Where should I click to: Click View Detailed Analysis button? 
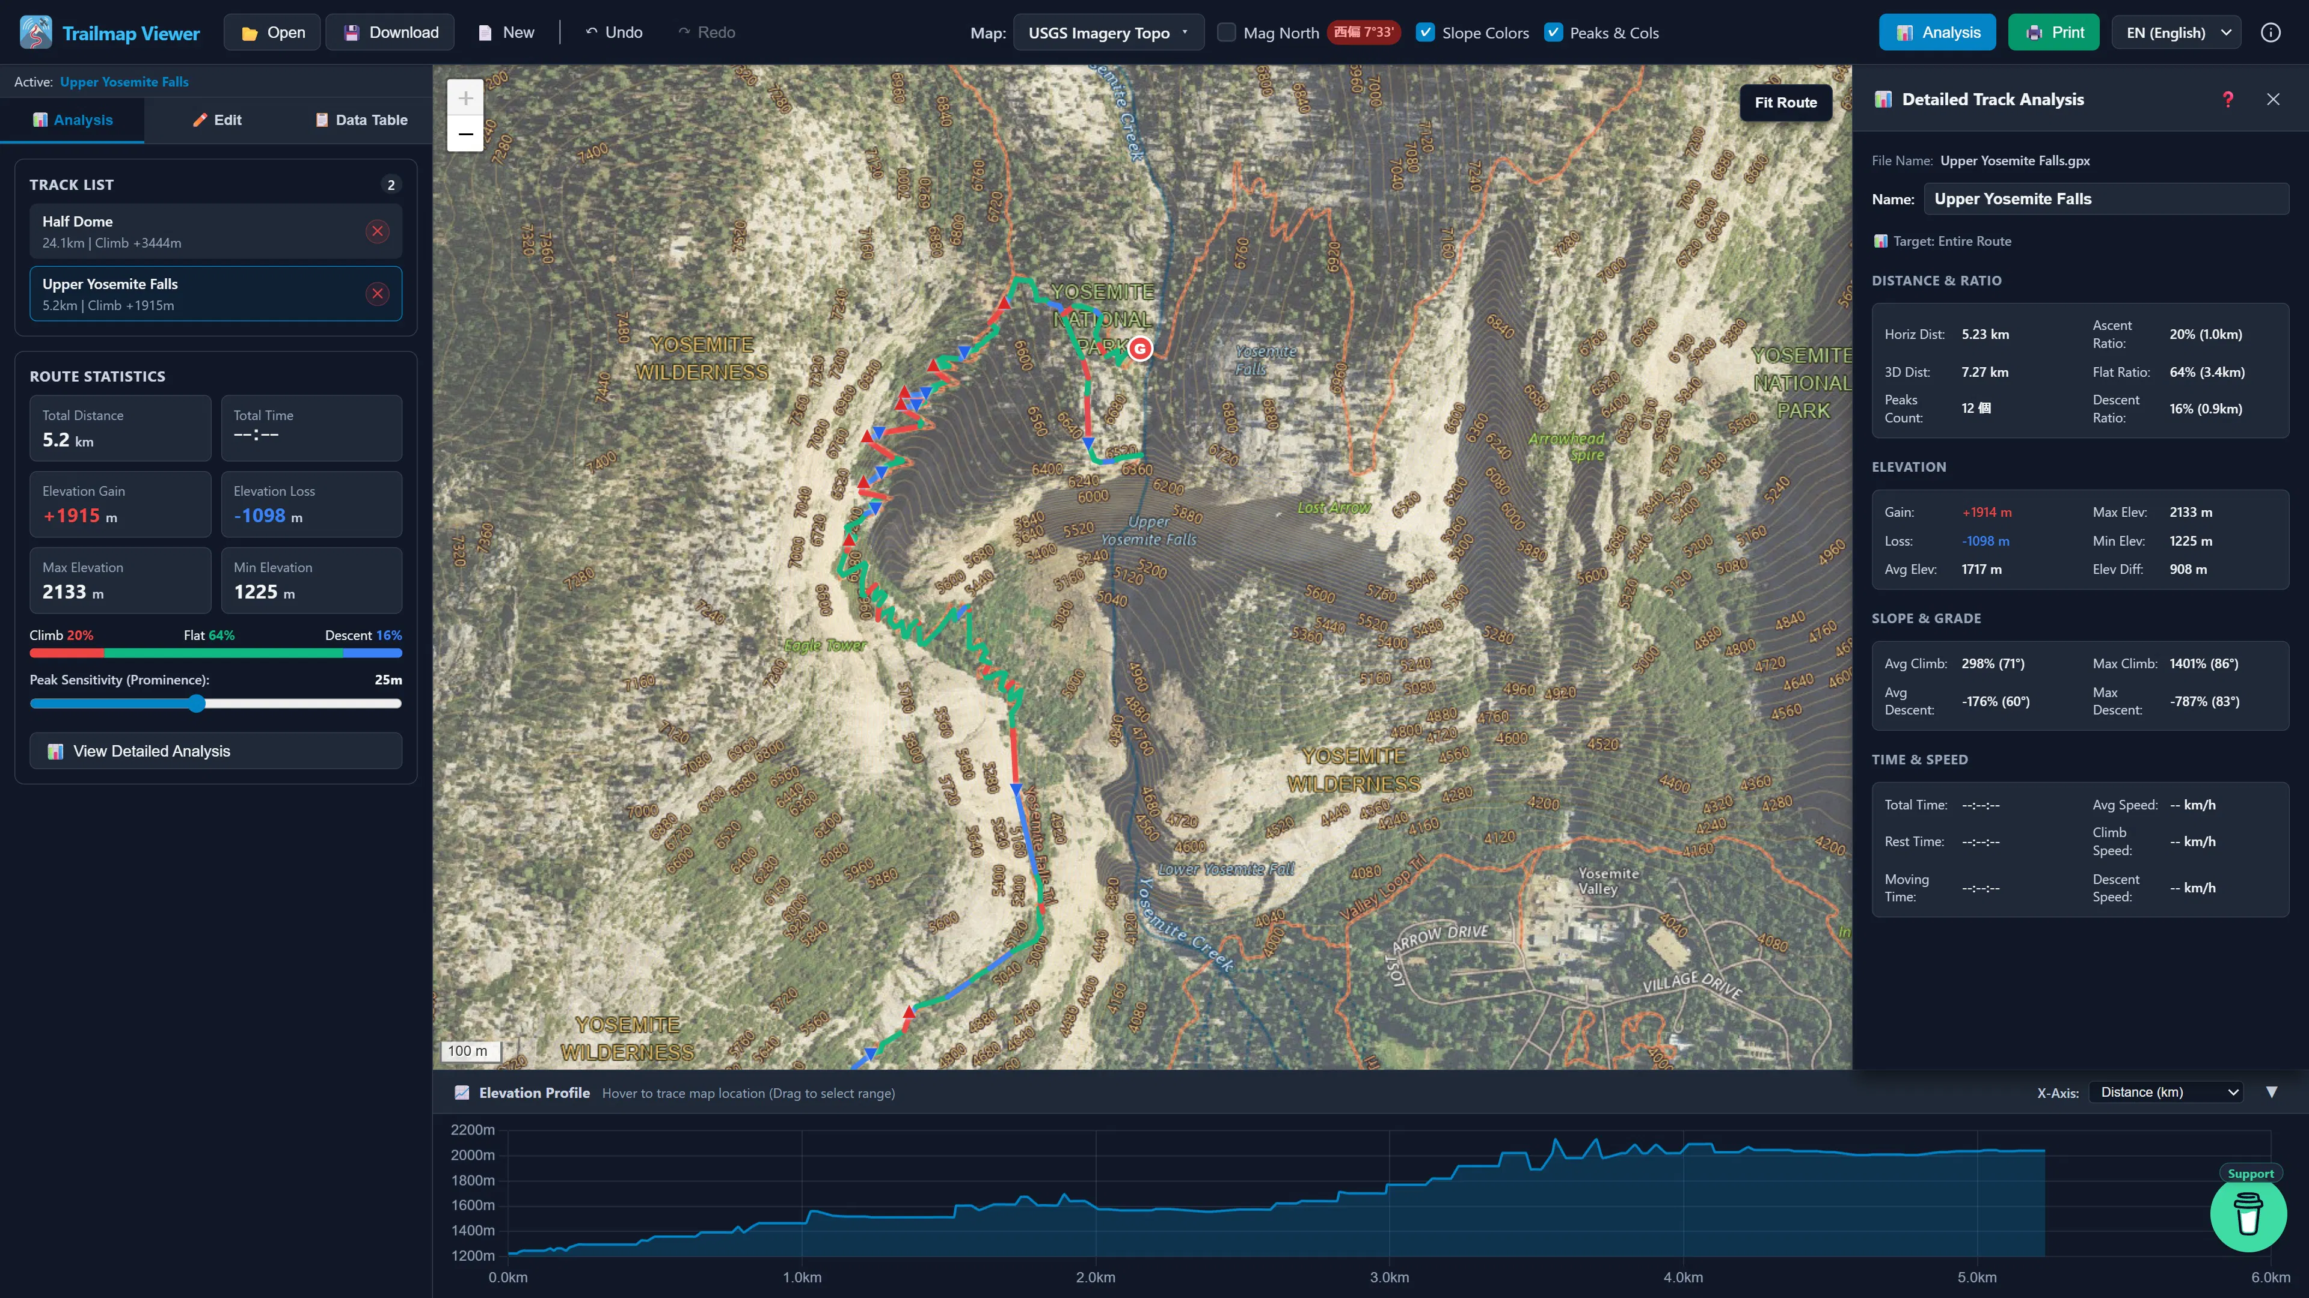tap(215, 751)
